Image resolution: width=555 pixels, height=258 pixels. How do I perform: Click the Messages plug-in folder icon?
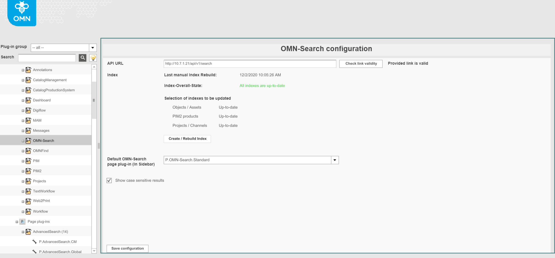pos(28,130)
